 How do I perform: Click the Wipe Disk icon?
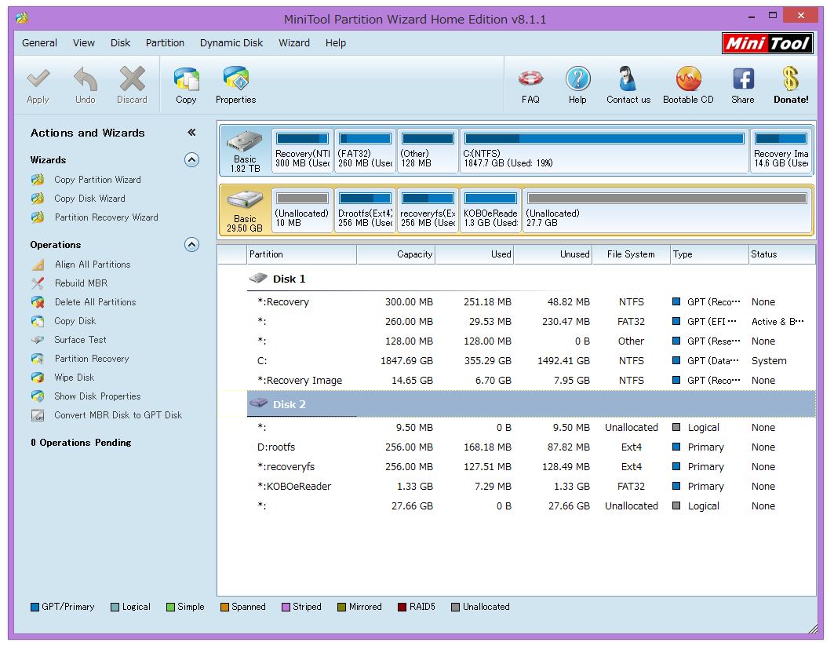click(38, 378)
